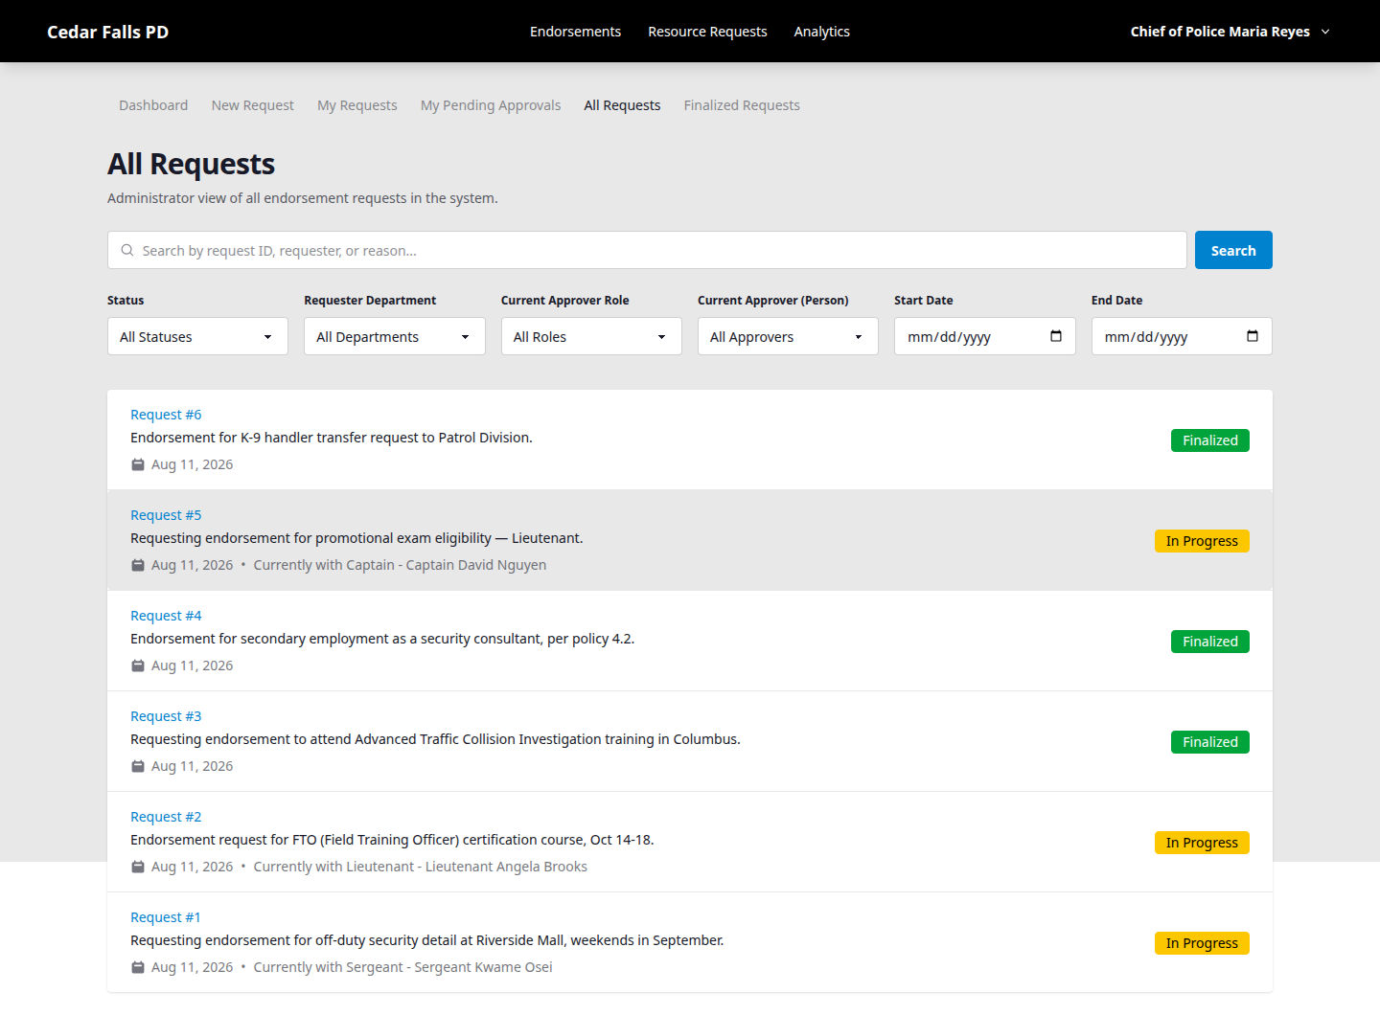The height and width of the screenshot is (1015, 1380).
Task: Open the Request #3 link
Action: pos(166,716)
